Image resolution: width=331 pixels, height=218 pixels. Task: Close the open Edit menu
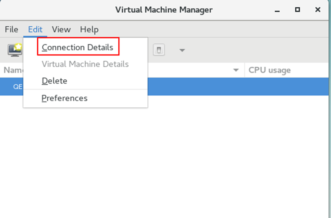35,30
